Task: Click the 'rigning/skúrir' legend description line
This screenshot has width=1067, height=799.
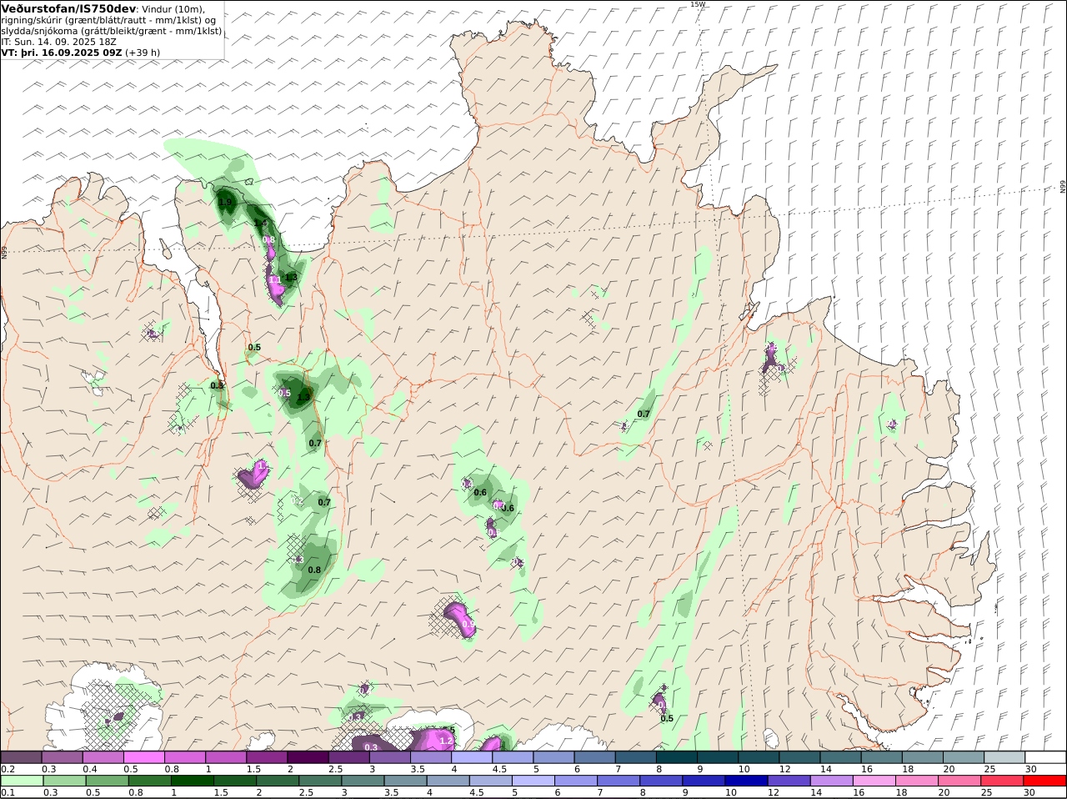Action: coord(108,20)
